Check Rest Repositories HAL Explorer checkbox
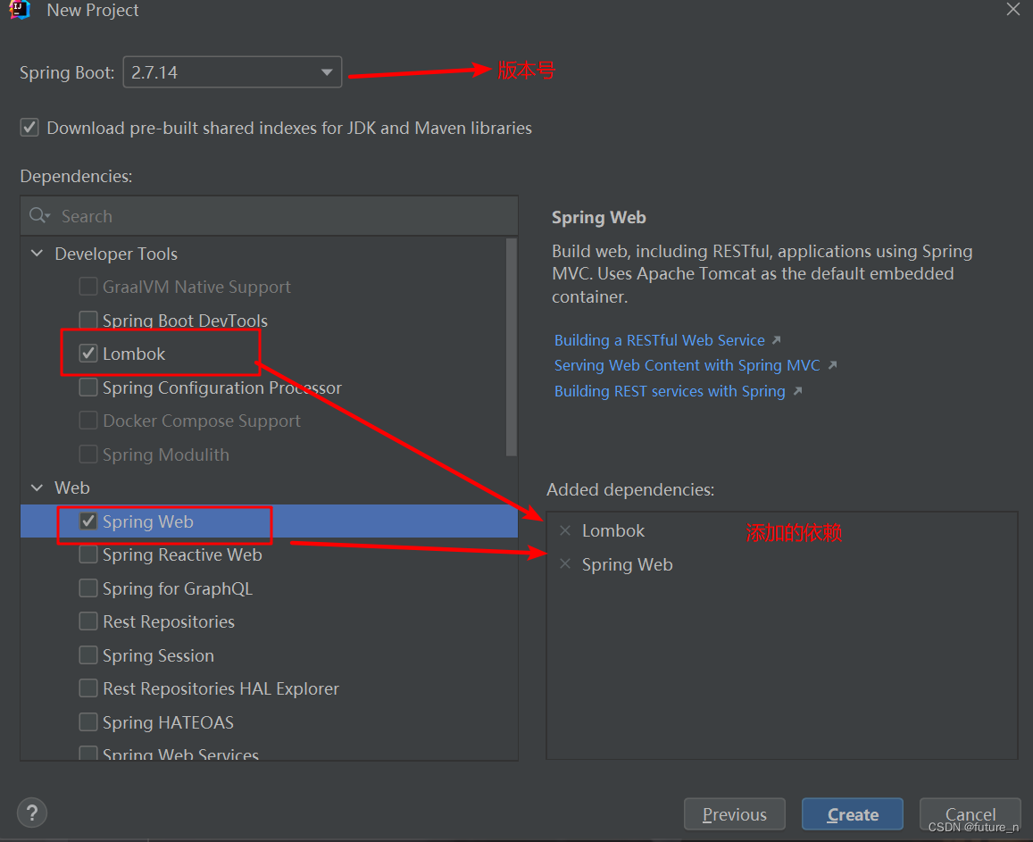1033x842 pixels. tap(88, 688)
